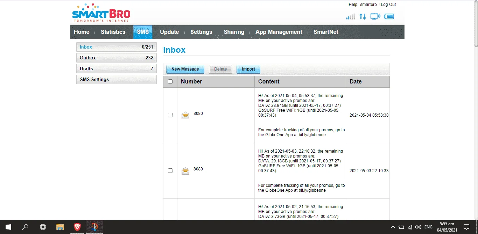Viewport: 478px width, 234px height.
Task: Click the data transfer arrows icon
Action: 363,16
